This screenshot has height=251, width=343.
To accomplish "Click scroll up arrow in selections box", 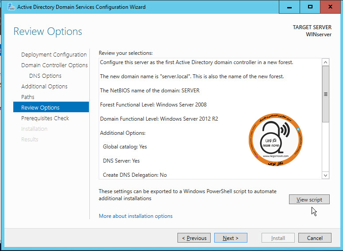I will click(325, 62).
